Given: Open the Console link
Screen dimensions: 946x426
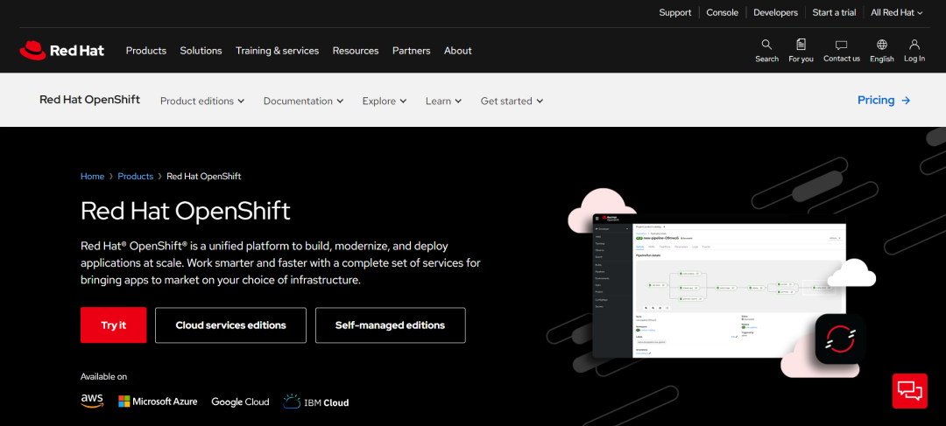Looking at the screenshot, I should click(x=722, y=12).
